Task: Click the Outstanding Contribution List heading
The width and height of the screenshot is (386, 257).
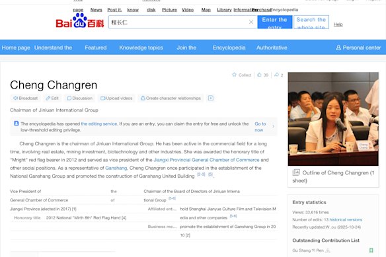Action: pyautogui.click(x=326, y=240)
